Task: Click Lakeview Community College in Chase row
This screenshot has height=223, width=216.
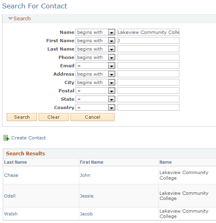Action: click(x=184, y=175)
